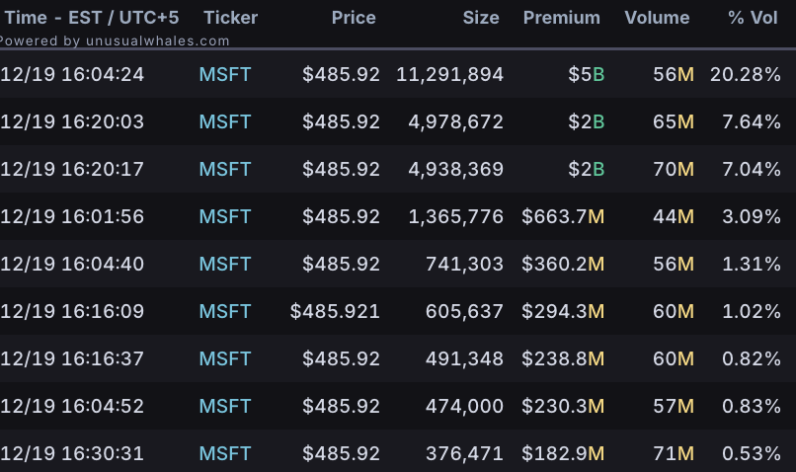Click the size value 4,938,369
The height and width of the screenshot is (472, 796).
tap(456, 169)
